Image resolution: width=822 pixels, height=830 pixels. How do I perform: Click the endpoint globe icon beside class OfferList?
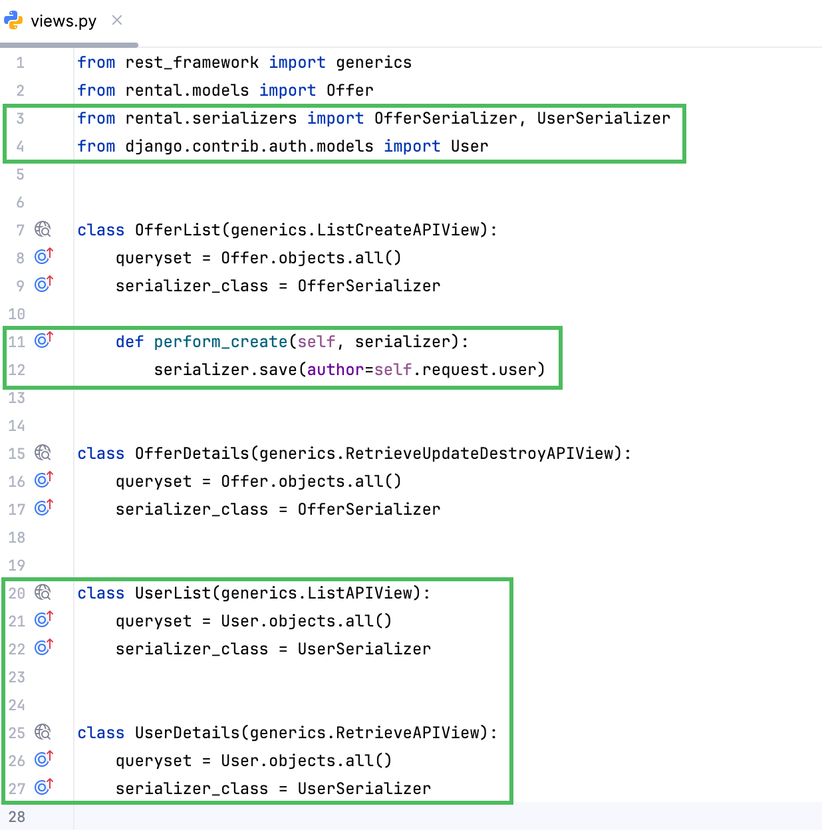[x=42, y=229]
